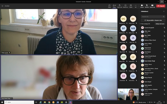Click the muted mic icon for Urška Turnšek

164,94
